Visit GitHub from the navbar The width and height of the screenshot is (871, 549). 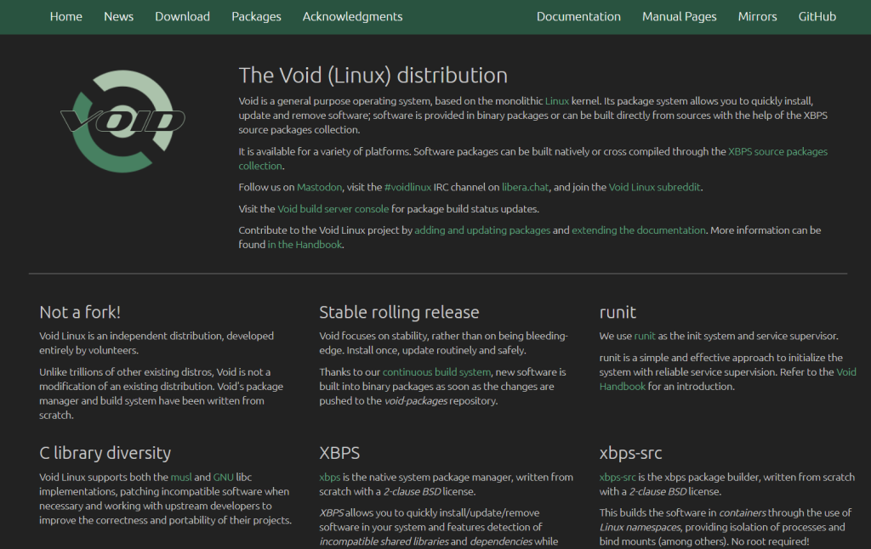click(817, 17)
